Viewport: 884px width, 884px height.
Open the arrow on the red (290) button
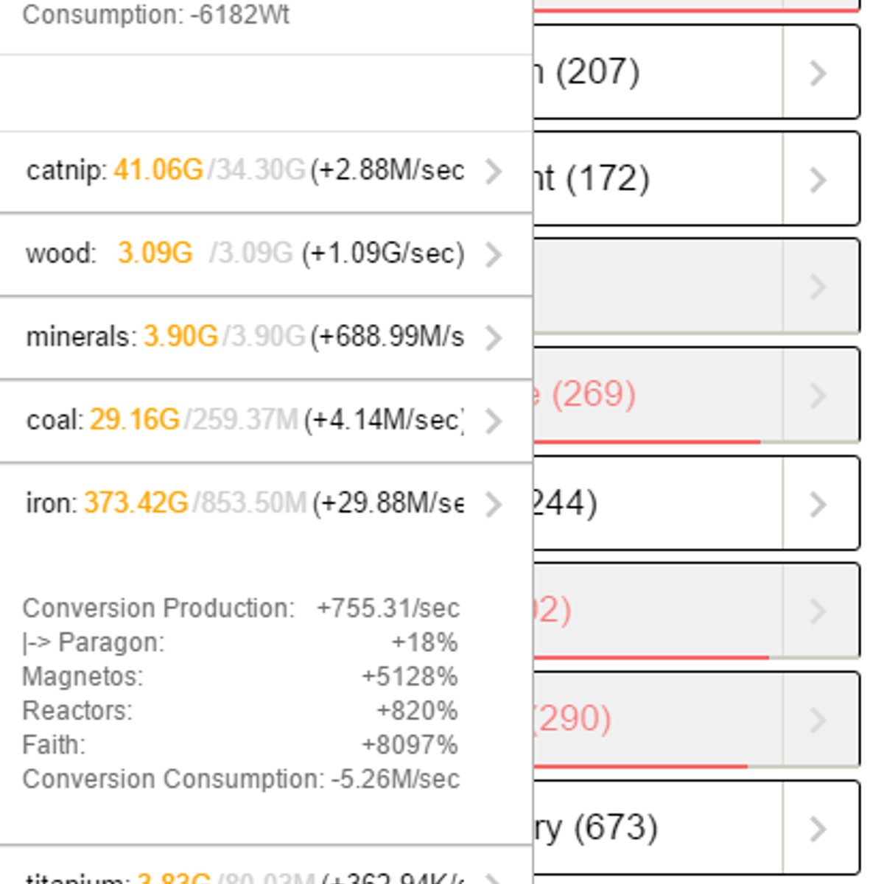tap(818, 719)
